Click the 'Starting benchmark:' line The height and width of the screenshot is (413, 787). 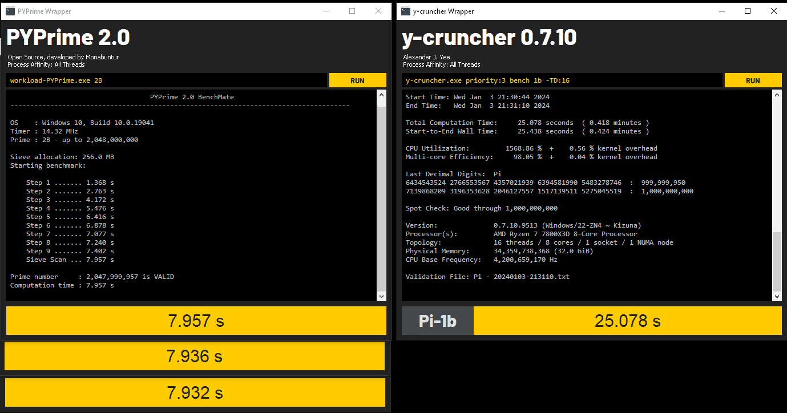pyautogui.click(x=48, y=165)
